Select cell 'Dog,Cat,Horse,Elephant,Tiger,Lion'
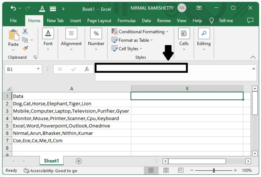261x177 pixels. [x=72, y=104]
